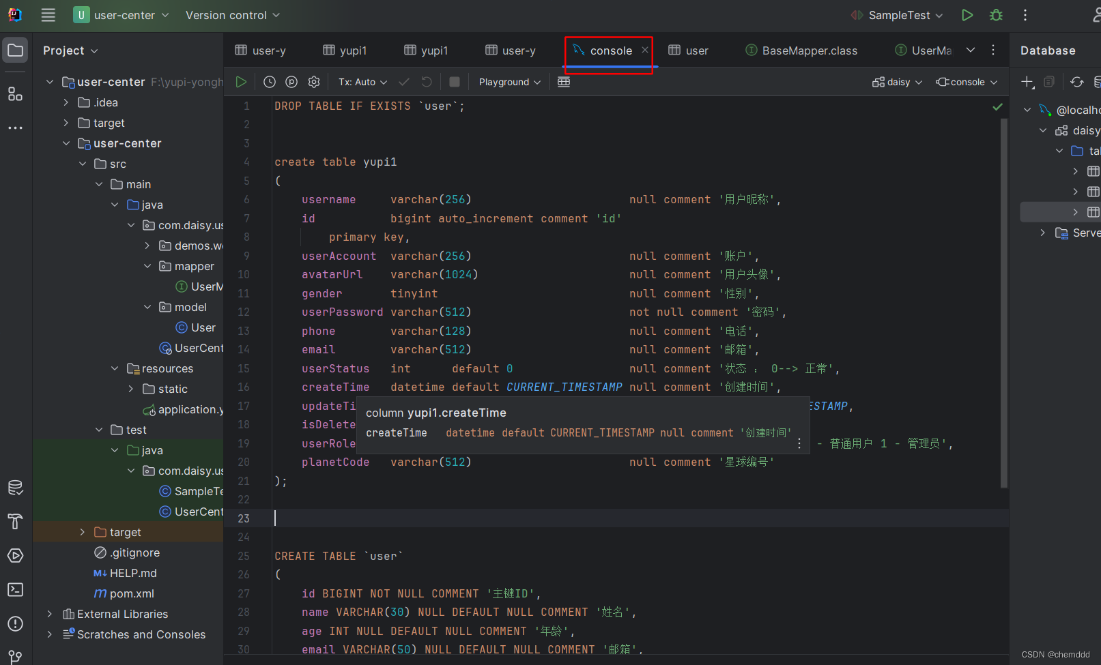
Task: Show hidden editor tabs dropdown
Action: pos(971,50)
